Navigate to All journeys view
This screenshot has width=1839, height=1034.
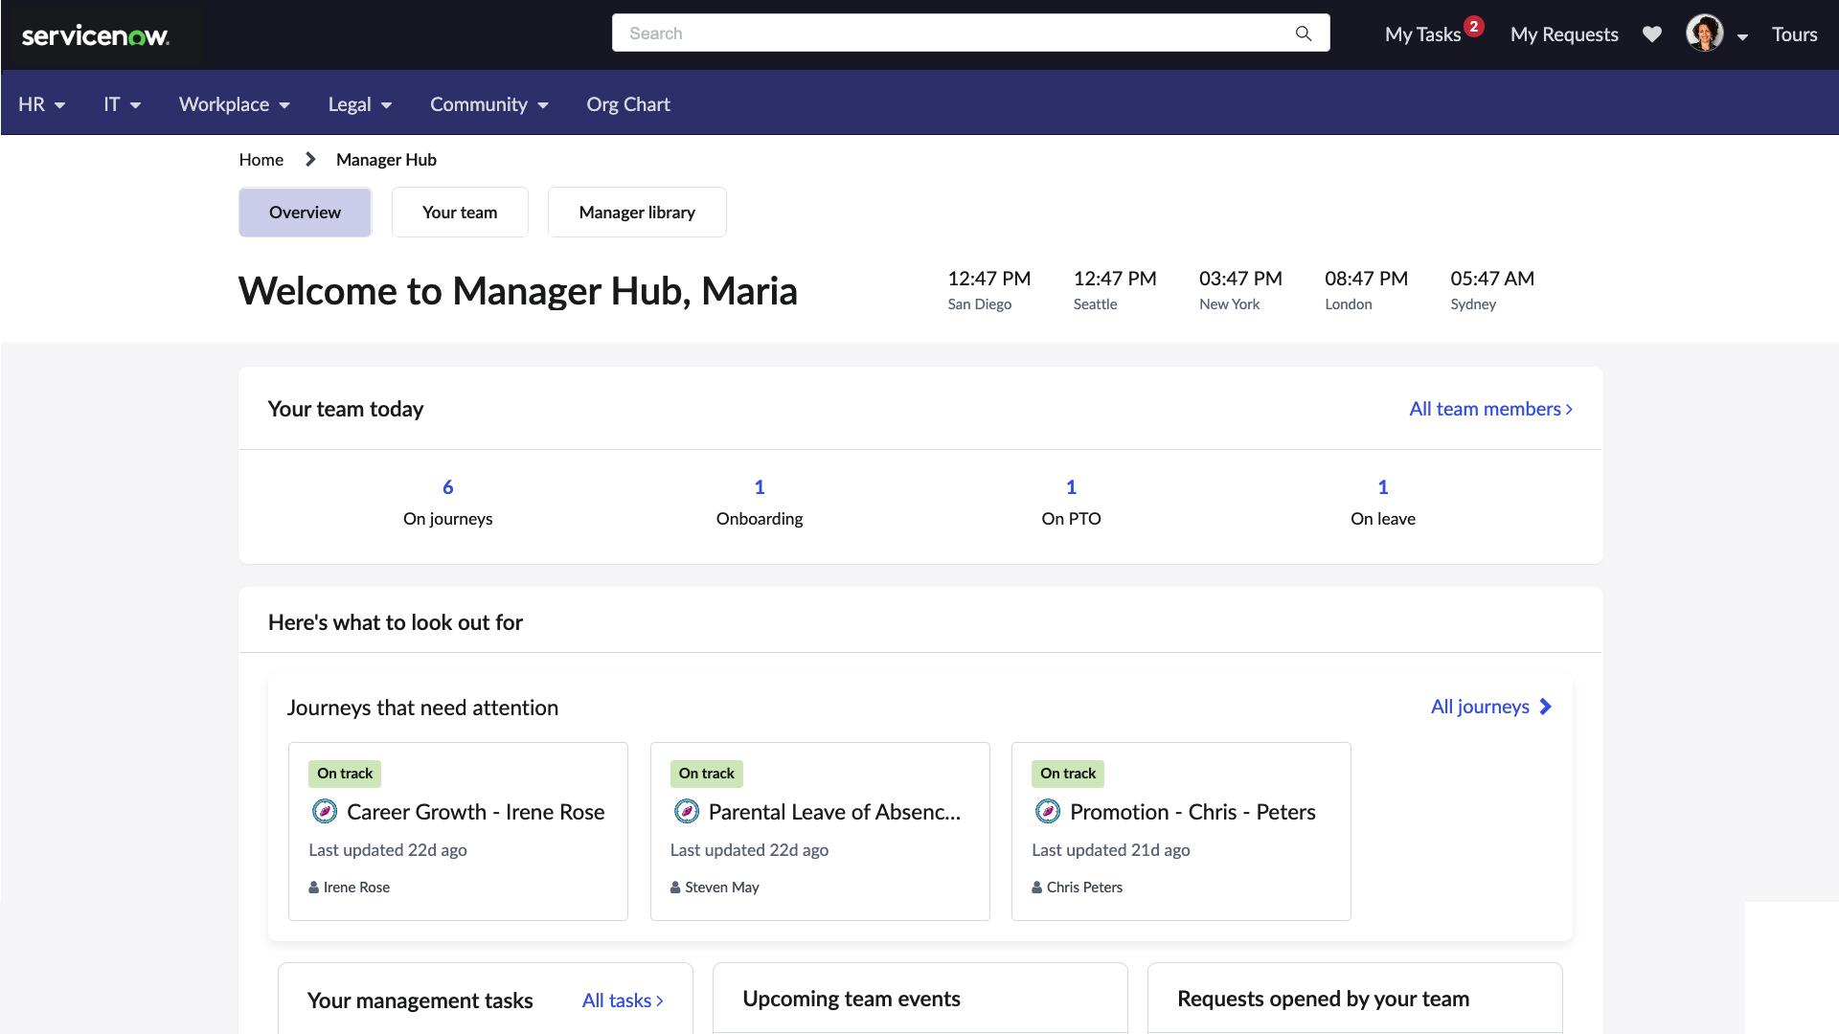click(1491, 706)
